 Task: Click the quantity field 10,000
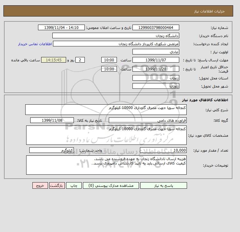163,150
